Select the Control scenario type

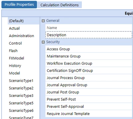tap(24, 43)
